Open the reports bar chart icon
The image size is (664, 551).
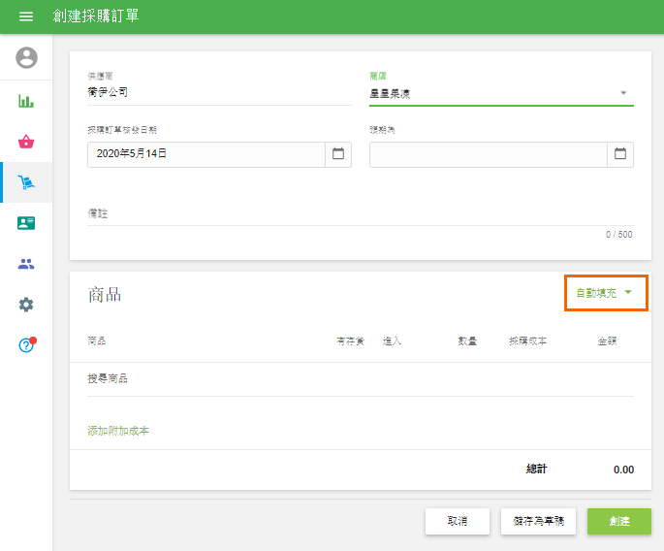(26, 101)
